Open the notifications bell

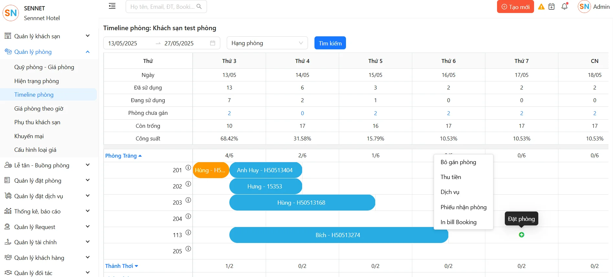coord(565,7)
